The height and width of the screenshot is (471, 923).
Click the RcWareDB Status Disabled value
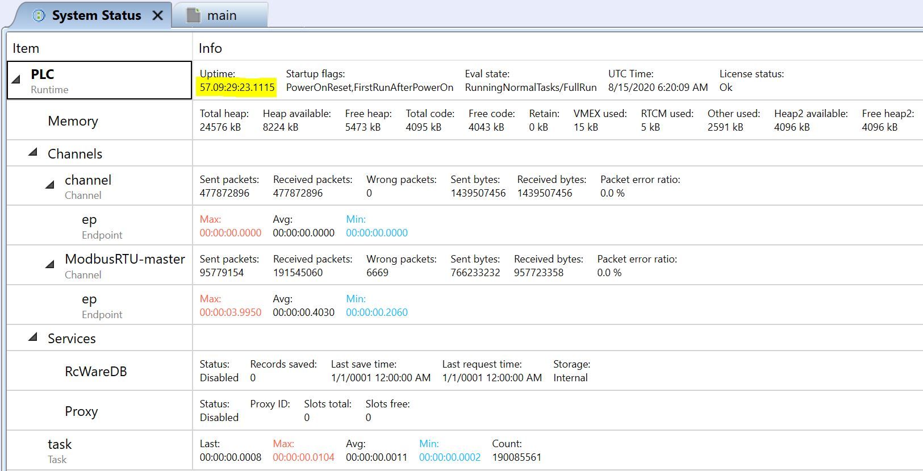219,377
